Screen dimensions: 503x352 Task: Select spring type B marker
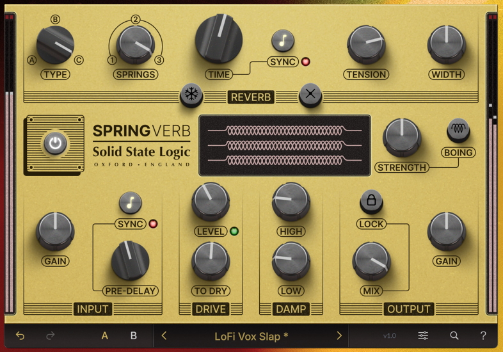[x=55, y=20]
